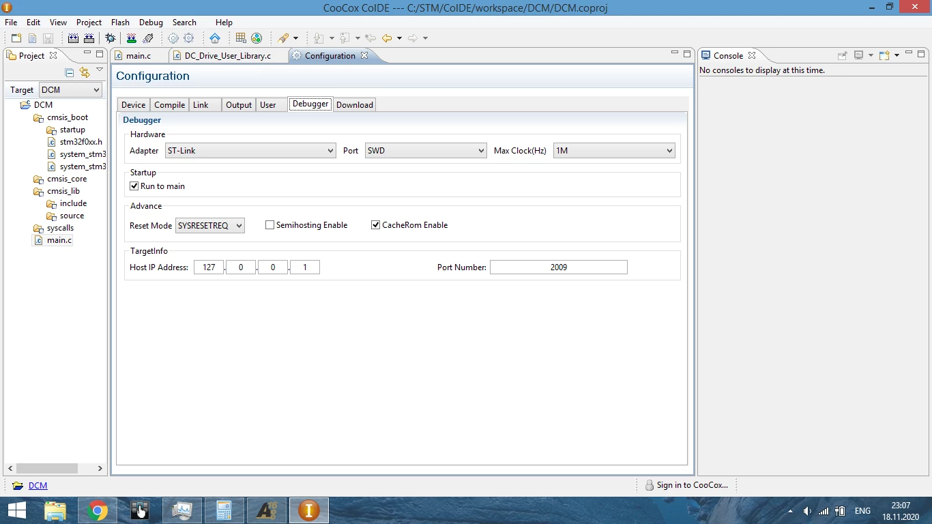The width and height of the screenshot is (932, 524).
Task: Toggle the CacheRom Enable checkbox
Action: 375,225
